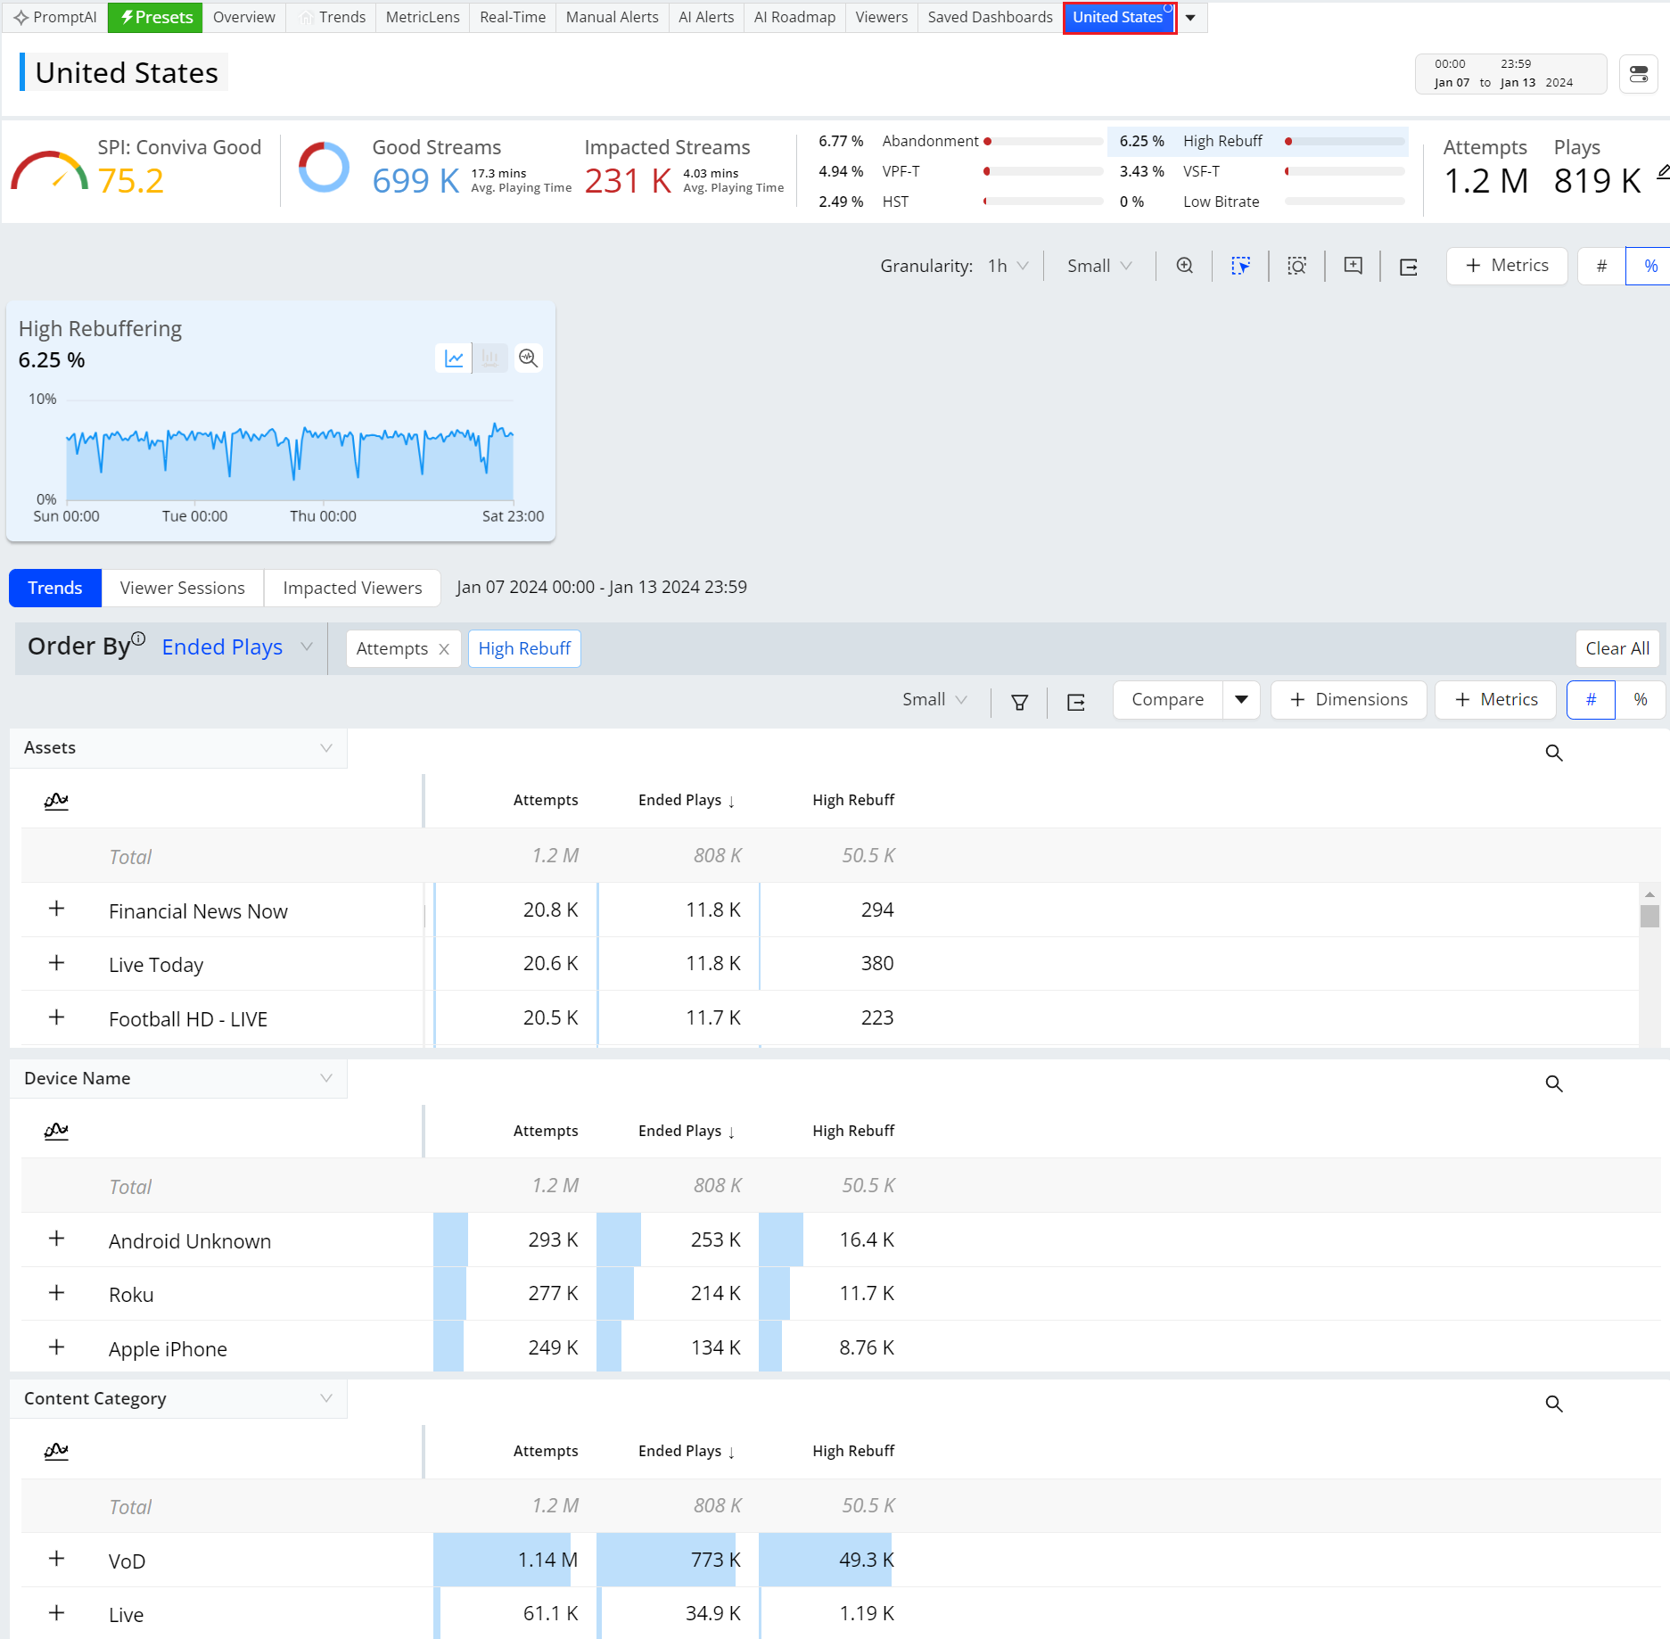Click the + Dimensions button
Screen dimensions: 1670x1639
1348,700
